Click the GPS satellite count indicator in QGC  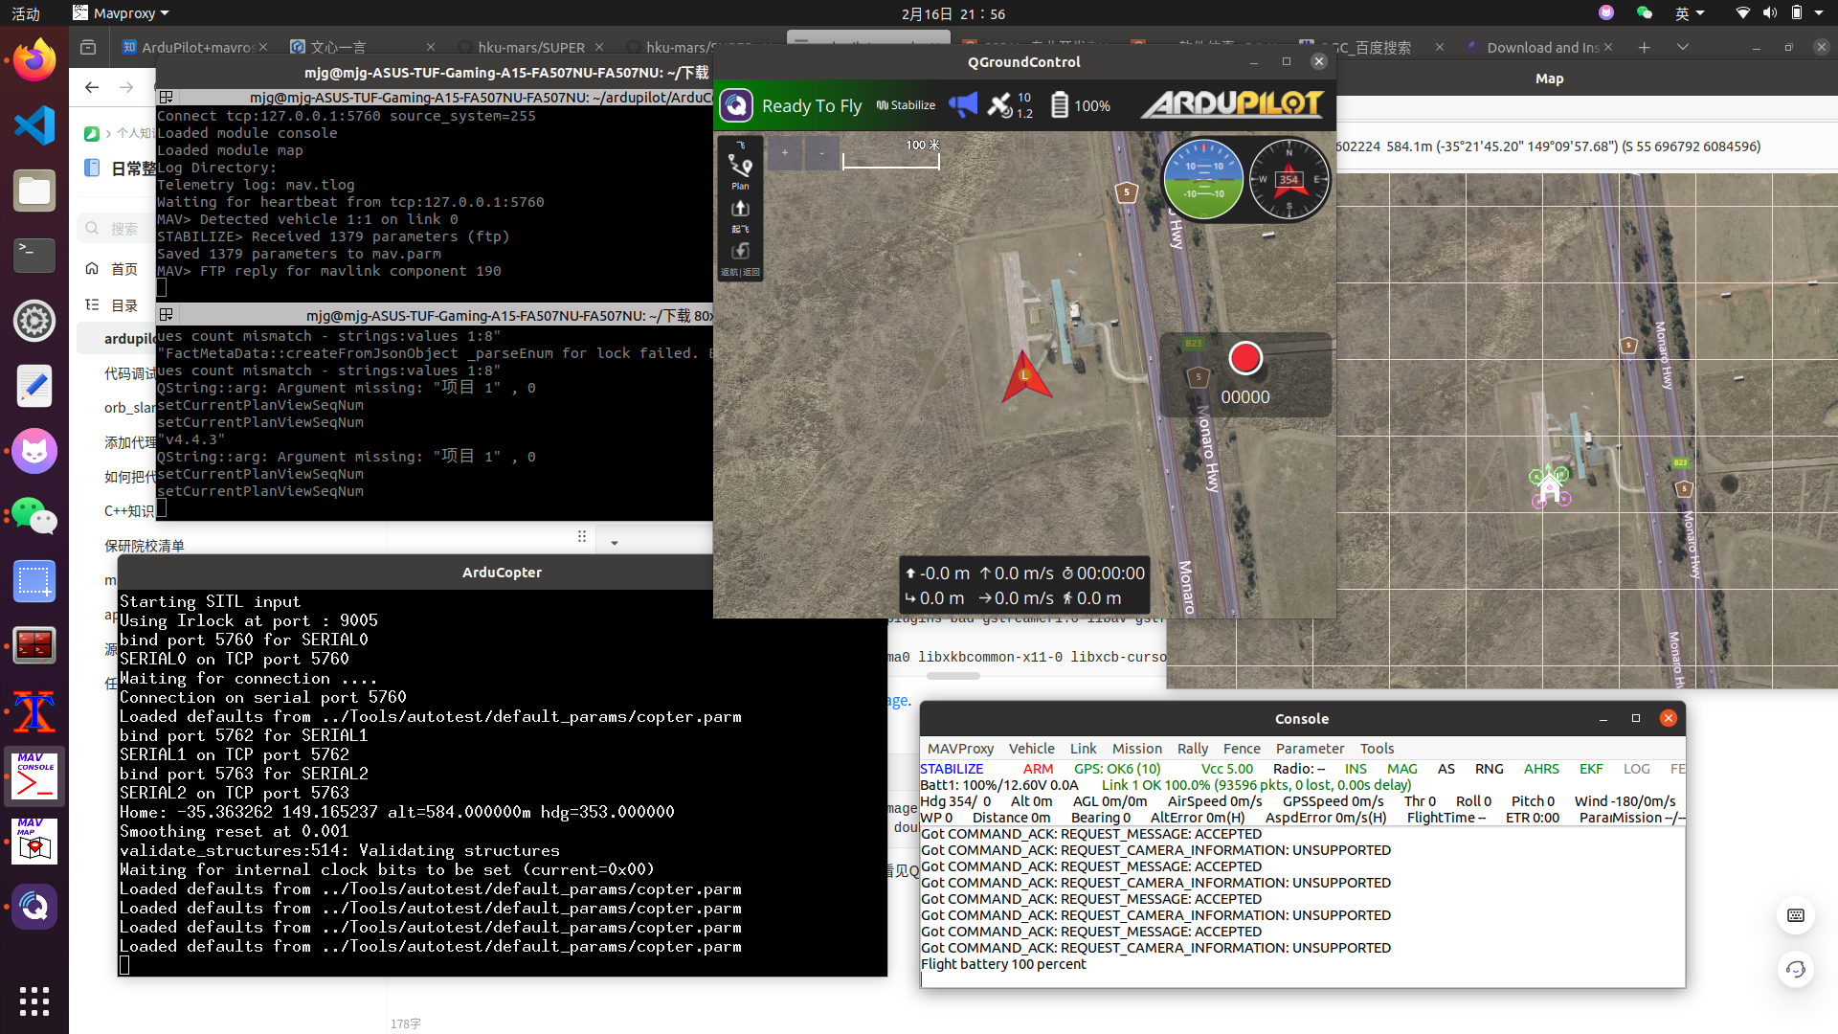coord(1008,105)
